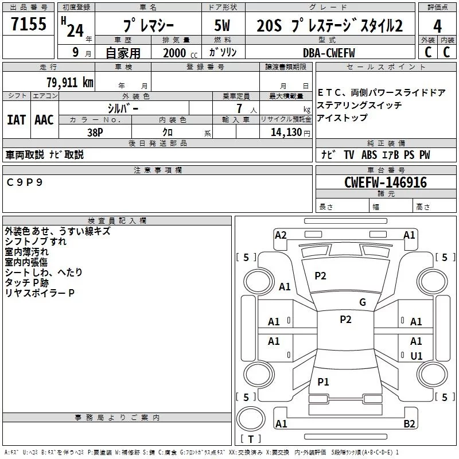This screenshot has width=459, height=459.
Task: Click the model code DBA-CWEFW
Action: [329, 53]
